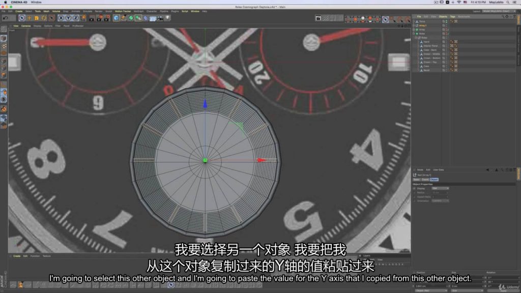Select the Bezel object
Screen dimensions: 521x293
(427, 70)
